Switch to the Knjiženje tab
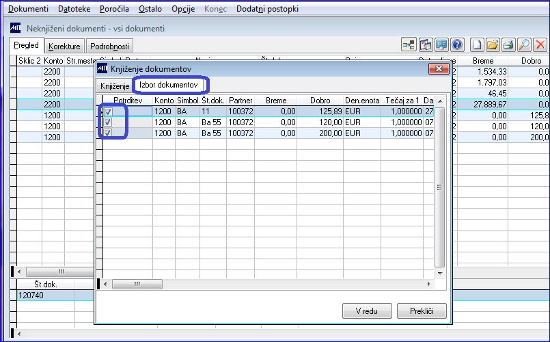The width and height of the screenshot is (550, 342). coord(115,86)
